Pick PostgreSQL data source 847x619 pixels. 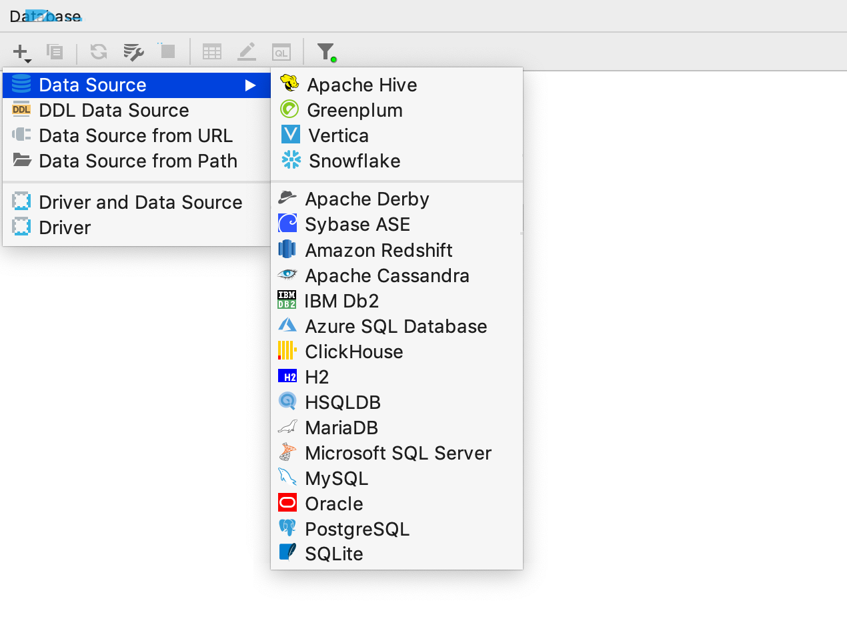pos(397,529)
